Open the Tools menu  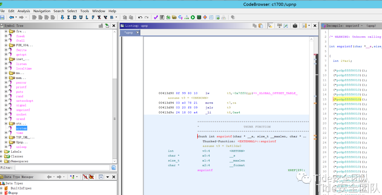point(85,11)
